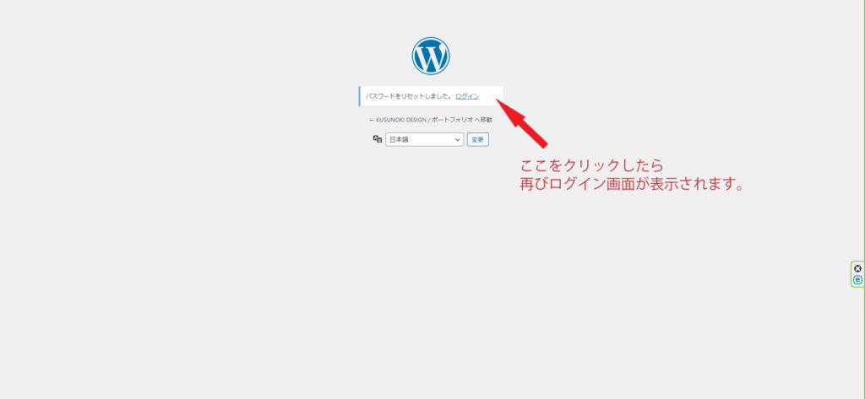The width and height of the screenshot is (865, 399).
Task: Click the language translation icon
Action: (378, 139)
